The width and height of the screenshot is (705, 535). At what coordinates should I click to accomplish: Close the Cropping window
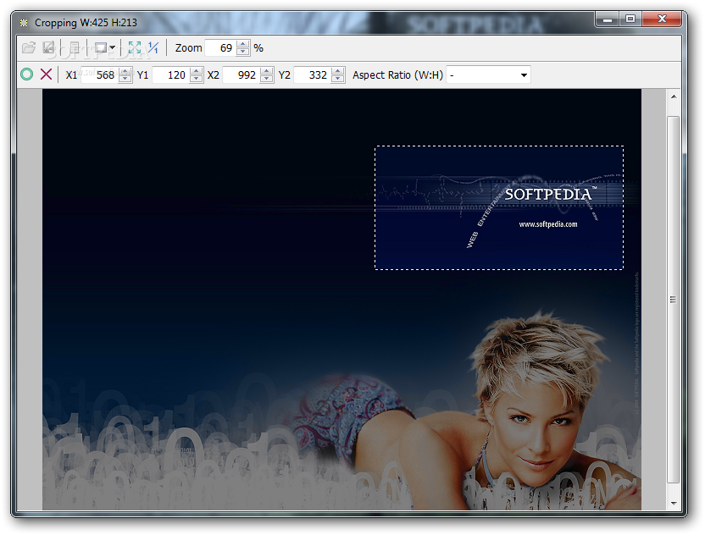click(x=662, y=19)
